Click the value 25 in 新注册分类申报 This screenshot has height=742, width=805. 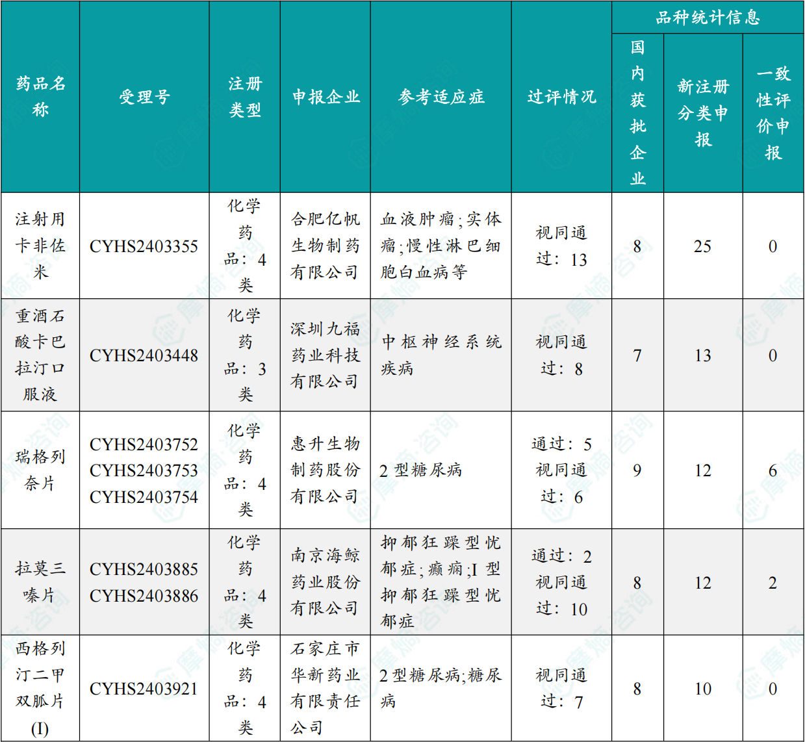[702, 246]
